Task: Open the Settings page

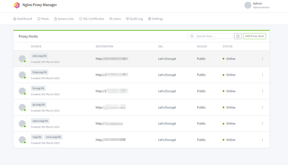Action: 156,19
